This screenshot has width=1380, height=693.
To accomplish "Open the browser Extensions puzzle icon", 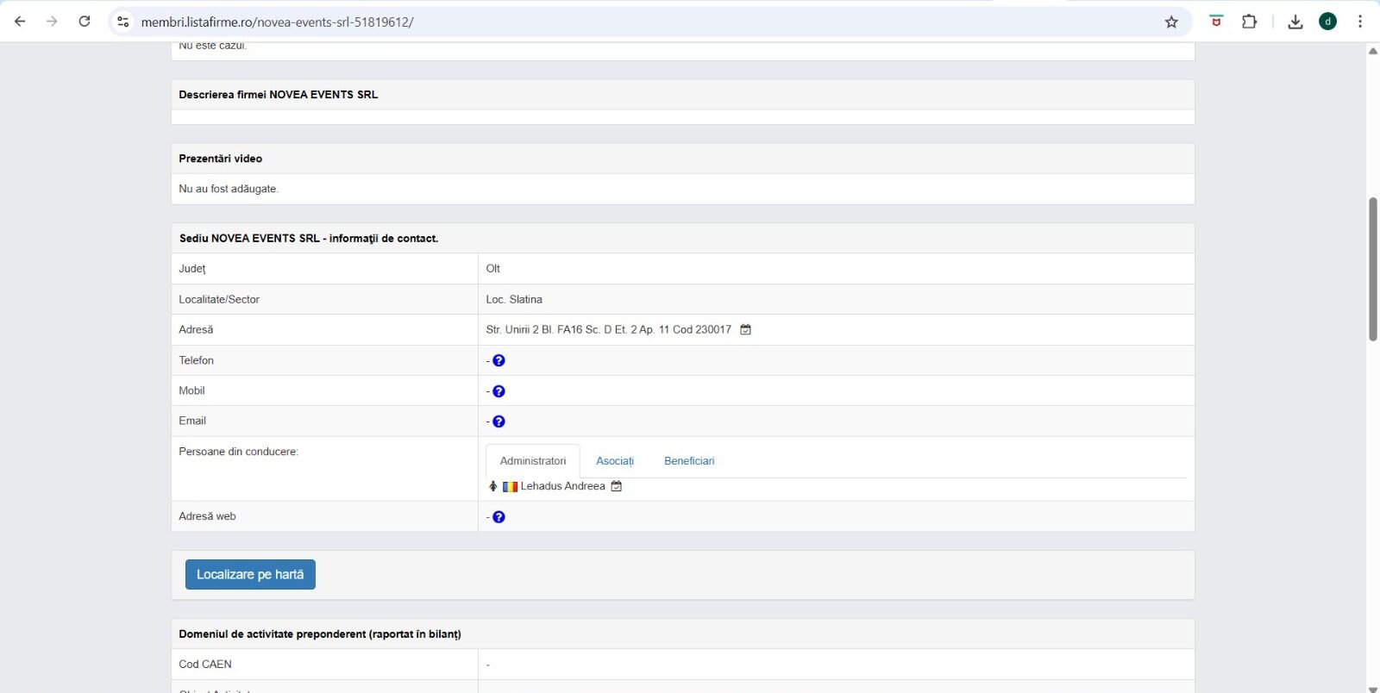I will pyautogui.click(x=1249, y=22).
